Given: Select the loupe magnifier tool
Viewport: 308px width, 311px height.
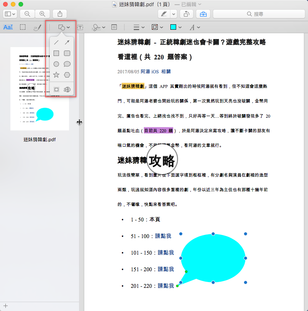Looking at the screenshot, I should (67, 89).
